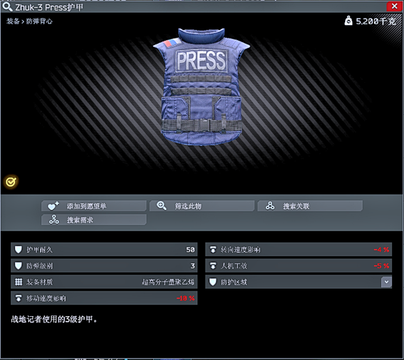The height and width of the screenshot is (360, 404).
Task: Click the weight bag icon
Action: (x=349, y=21)
